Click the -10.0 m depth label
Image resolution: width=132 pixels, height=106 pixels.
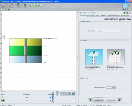click(x=45, y=63)
